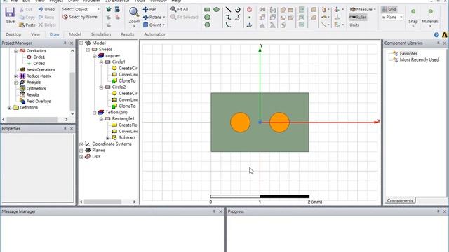Viewport: 449px width, 252px height.
Task: Expand the Reduce Matrix node
Action: [x=15, y=76]
